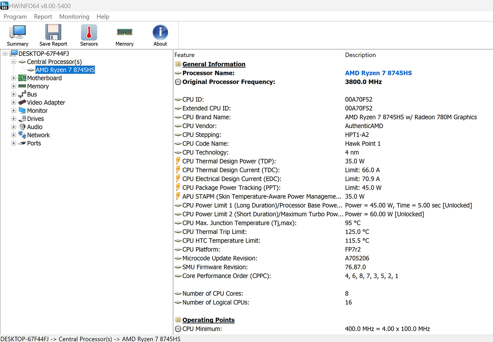Click the Audio speaker icon
This screenshot has width=493, height=342.
pyautogui.click(x=22, y=127)
